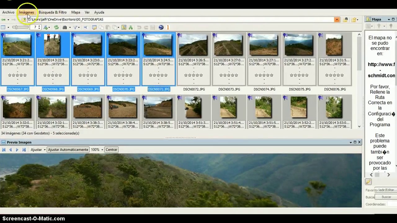397x223 pixels.
Task: Open the Ver menu
Action: pyautogui.click(x=87, y=12)
